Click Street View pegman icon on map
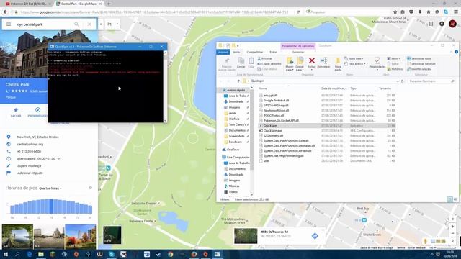 click(x=425, y=241)
